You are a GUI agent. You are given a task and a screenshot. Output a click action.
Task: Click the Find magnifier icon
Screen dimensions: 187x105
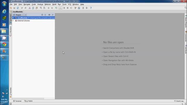pyautogui.click(x=41, y=8)
